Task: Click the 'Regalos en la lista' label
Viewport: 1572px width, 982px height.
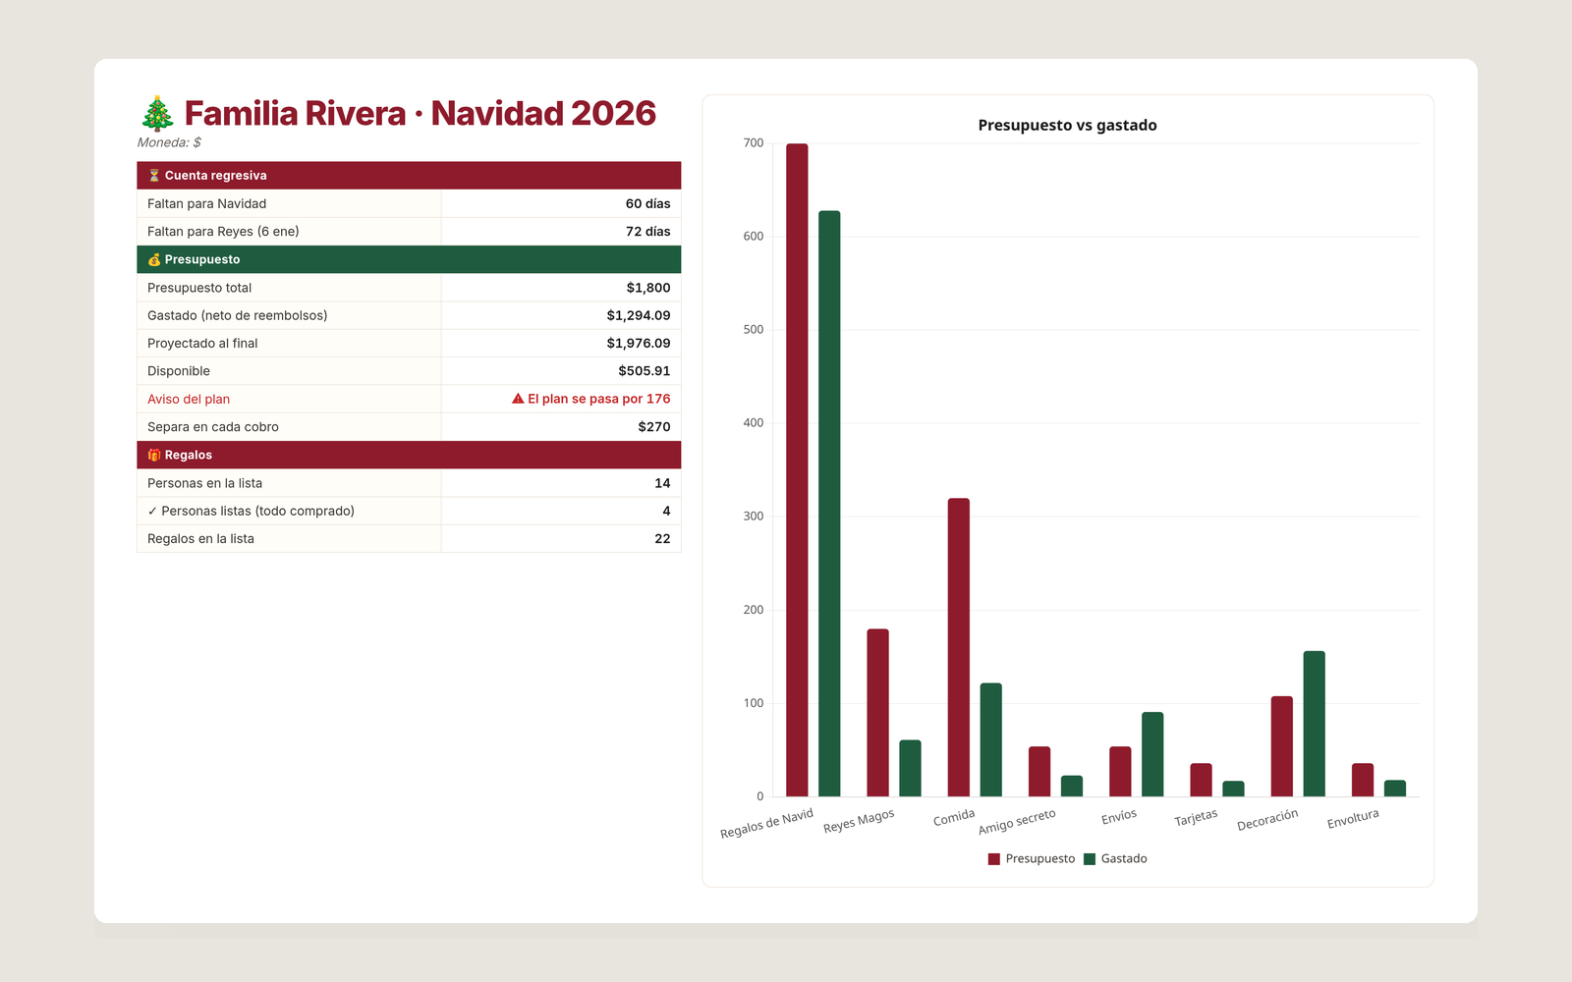Action: (200, 539)
